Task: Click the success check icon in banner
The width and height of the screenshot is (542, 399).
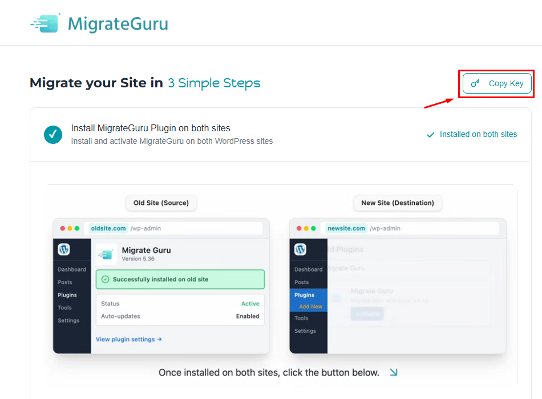Action: tap(106, 279)
